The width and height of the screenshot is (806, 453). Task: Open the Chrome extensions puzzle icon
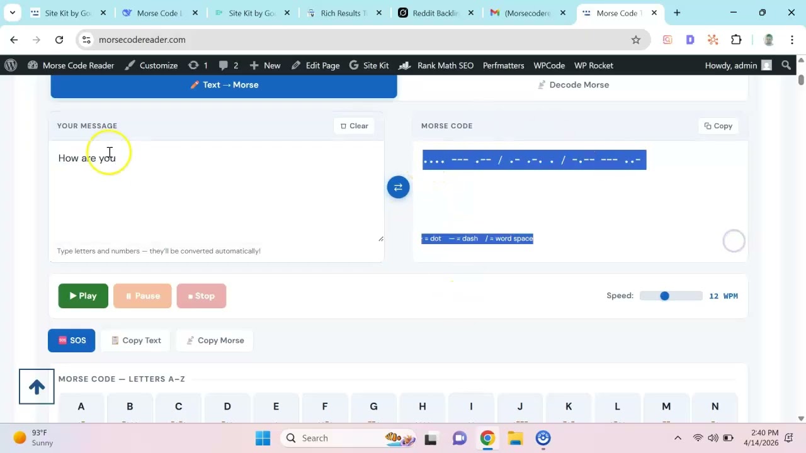pyautogui.click(x=736, y=40)
